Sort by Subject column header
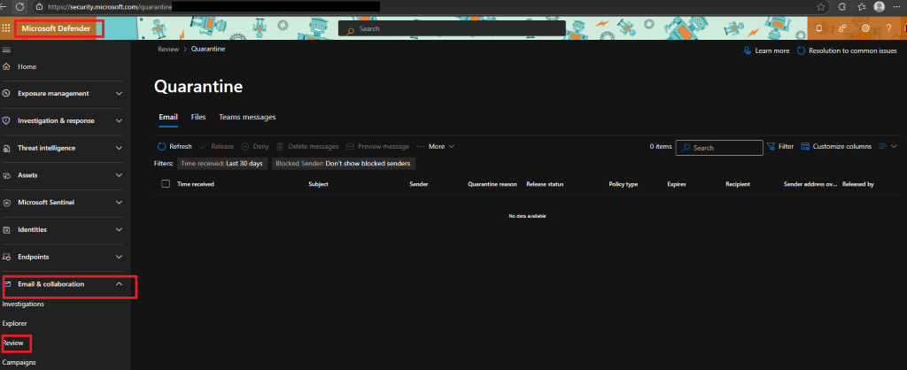Viewport: 907px width, 370px height. pos(318,184)
